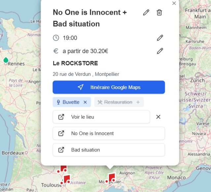Screen dimensions: 211x192
Task: Edit the 19:00 time with the pencil icon
Action: point(160,38)
